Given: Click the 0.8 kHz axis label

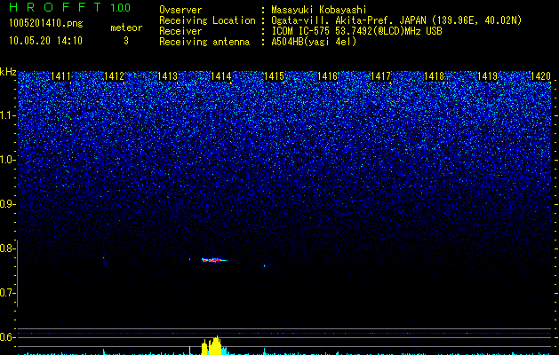Looking at the screenshot, I should (7, 248).
